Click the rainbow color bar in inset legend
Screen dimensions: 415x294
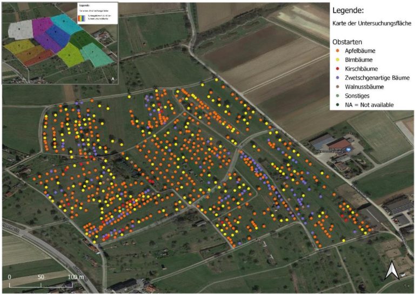pos(82,17)
